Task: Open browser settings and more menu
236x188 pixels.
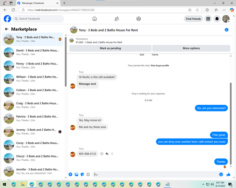Action: tap(224, 10)
